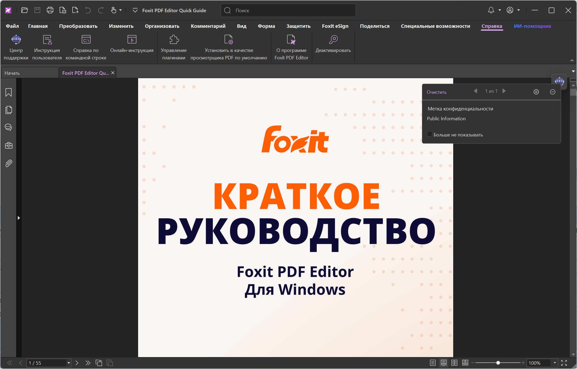Click the Очистить link
Screen dimensions: 577x369
437,92
